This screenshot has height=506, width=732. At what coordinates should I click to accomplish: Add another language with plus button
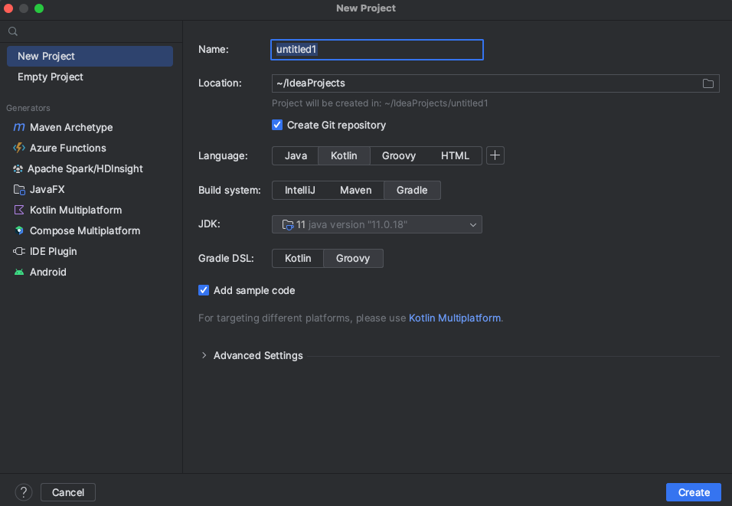[495, 155]
